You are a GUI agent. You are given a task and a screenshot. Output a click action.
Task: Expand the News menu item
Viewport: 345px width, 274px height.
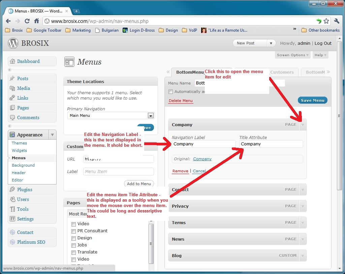[x=303, y=239]
